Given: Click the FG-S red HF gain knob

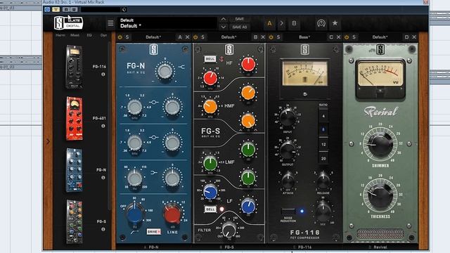Looking at the screenshot, I should 248,64.
